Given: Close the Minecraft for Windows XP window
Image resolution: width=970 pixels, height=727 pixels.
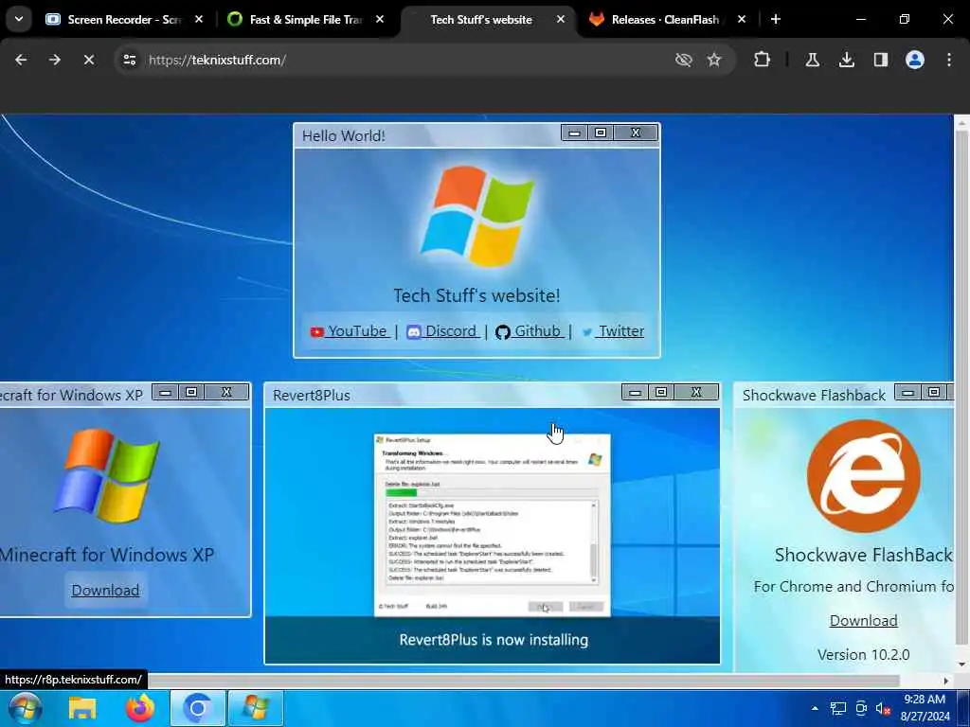Looking at the screenshot, I should (x=226, y=392).
